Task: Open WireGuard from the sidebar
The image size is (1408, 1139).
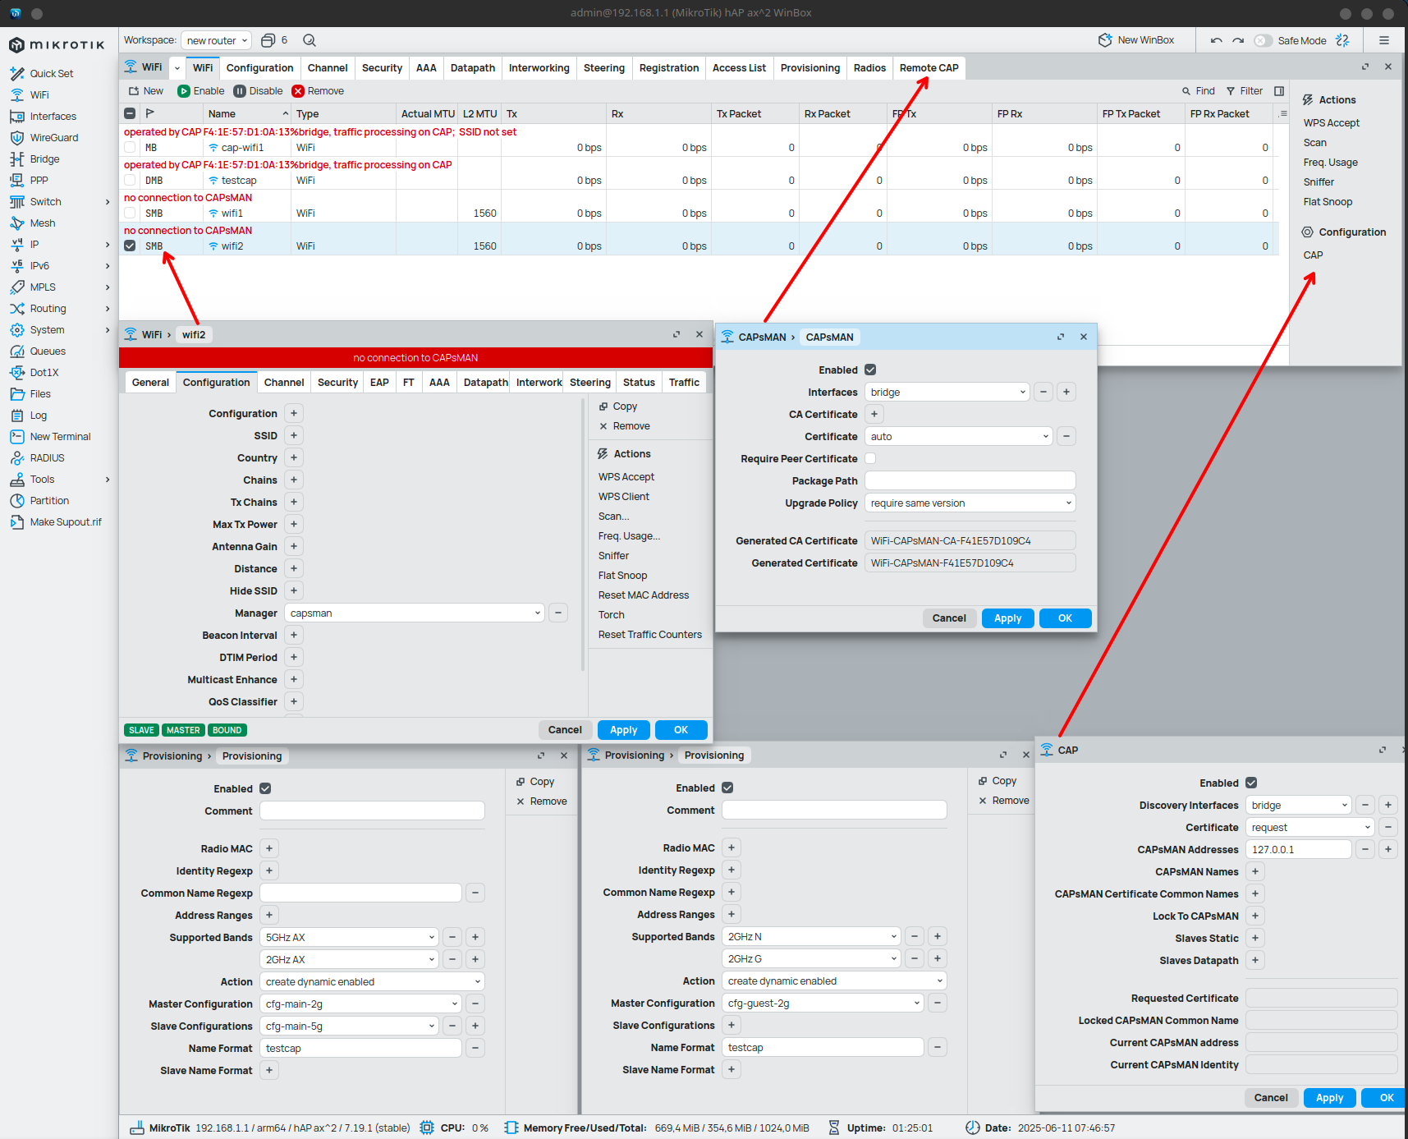Action: [54, 138]
